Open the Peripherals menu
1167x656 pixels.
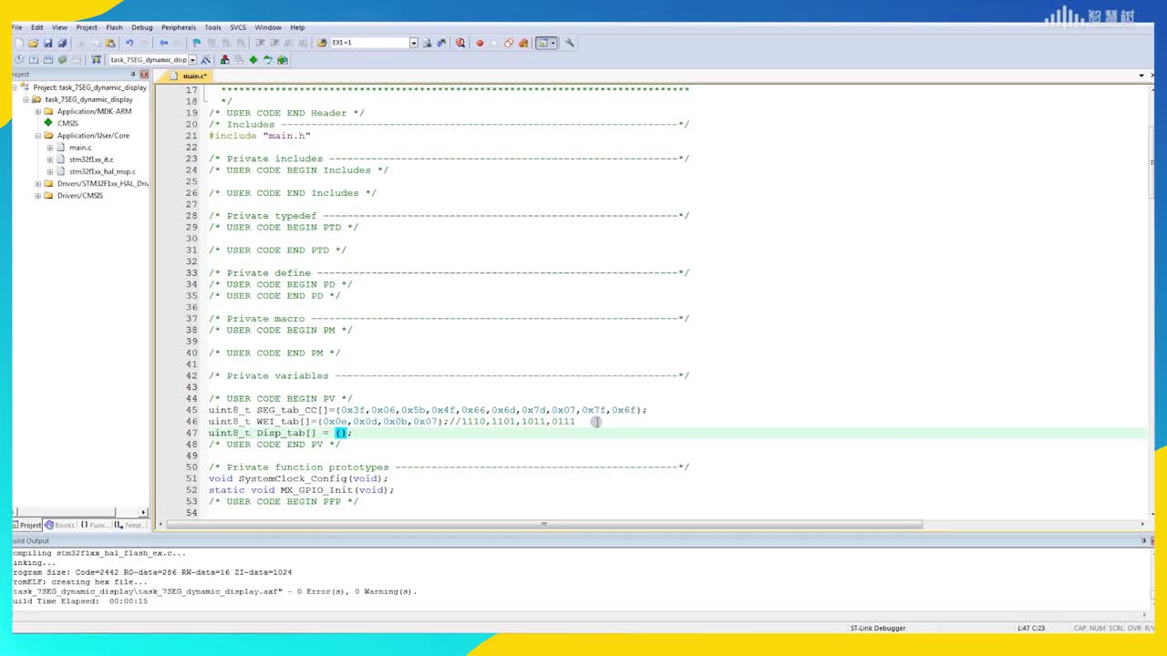click(179, 27)
